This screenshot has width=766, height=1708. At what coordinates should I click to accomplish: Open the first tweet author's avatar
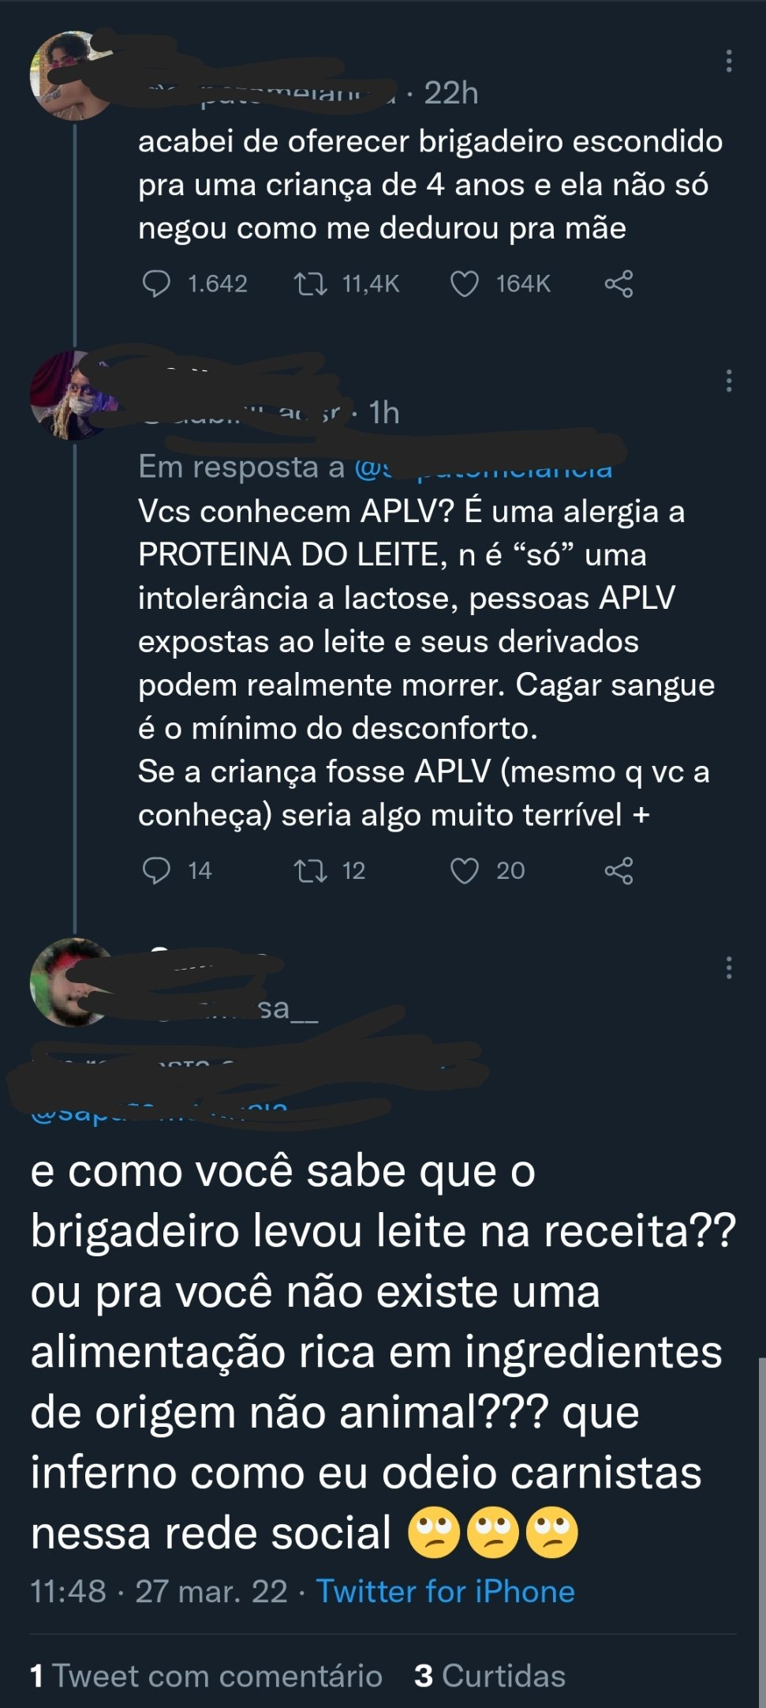pos(73,76)
